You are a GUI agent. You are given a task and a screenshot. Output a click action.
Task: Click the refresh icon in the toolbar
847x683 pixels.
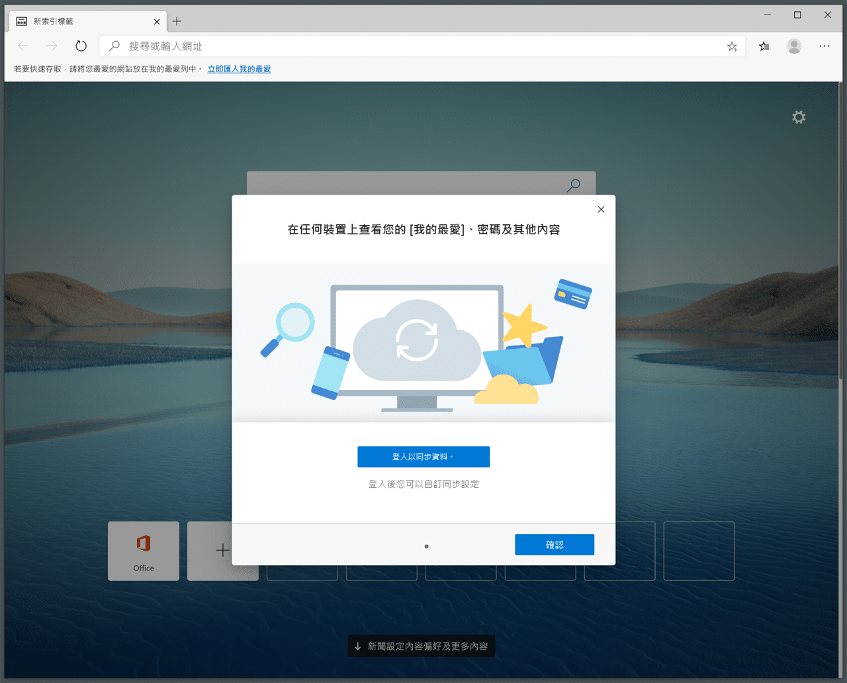point(81,46)
